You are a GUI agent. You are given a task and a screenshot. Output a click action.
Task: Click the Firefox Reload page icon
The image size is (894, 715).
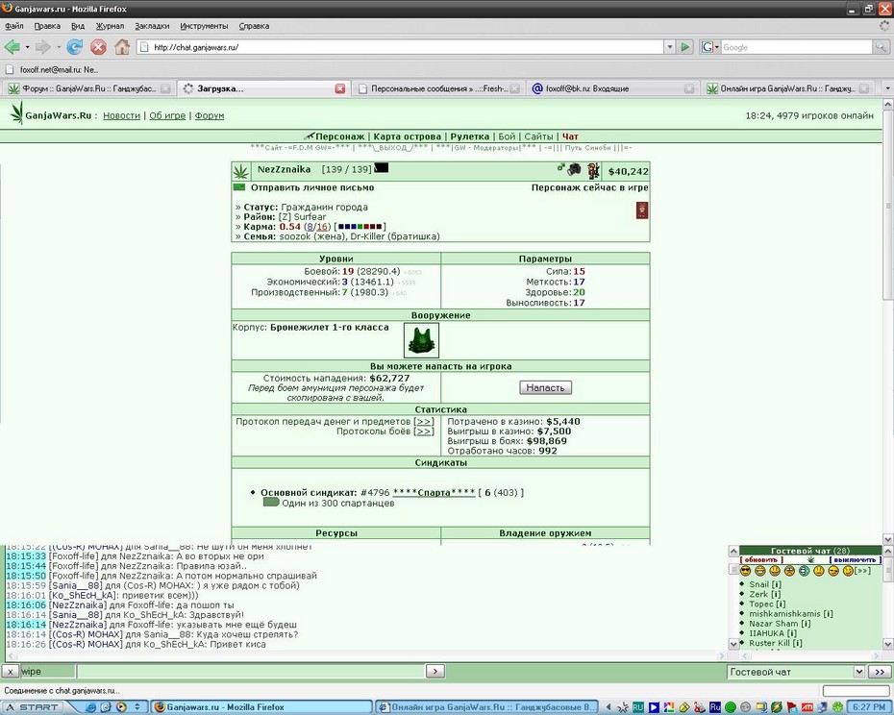click(x=75, y=47)
